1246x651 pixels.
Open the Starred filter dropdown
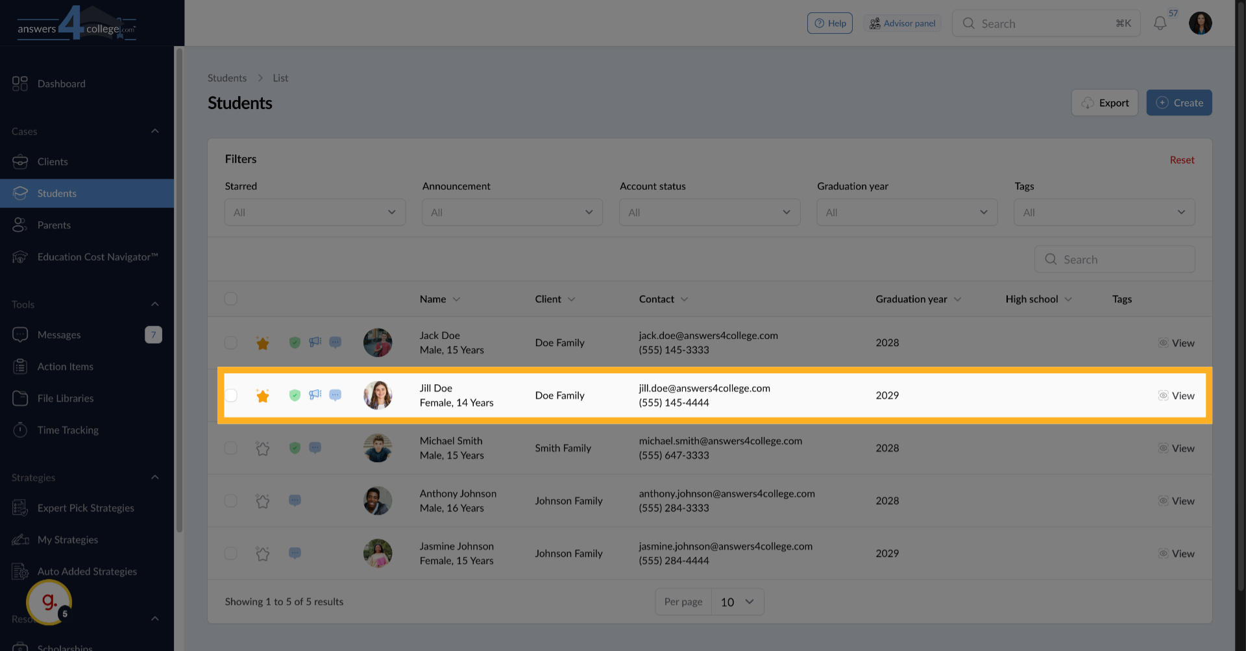point(315,213)
